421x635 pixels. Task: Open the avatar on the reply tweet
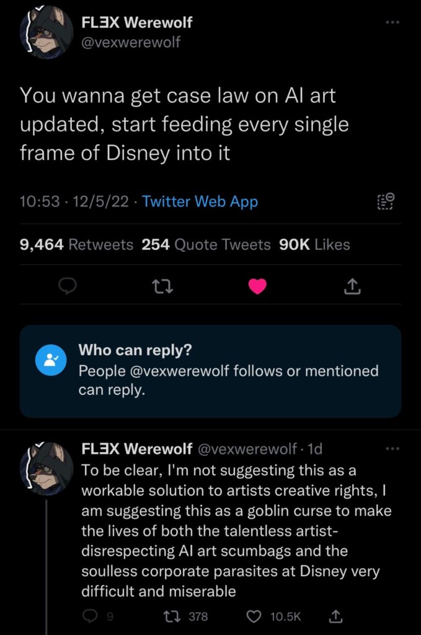point(47,469)
